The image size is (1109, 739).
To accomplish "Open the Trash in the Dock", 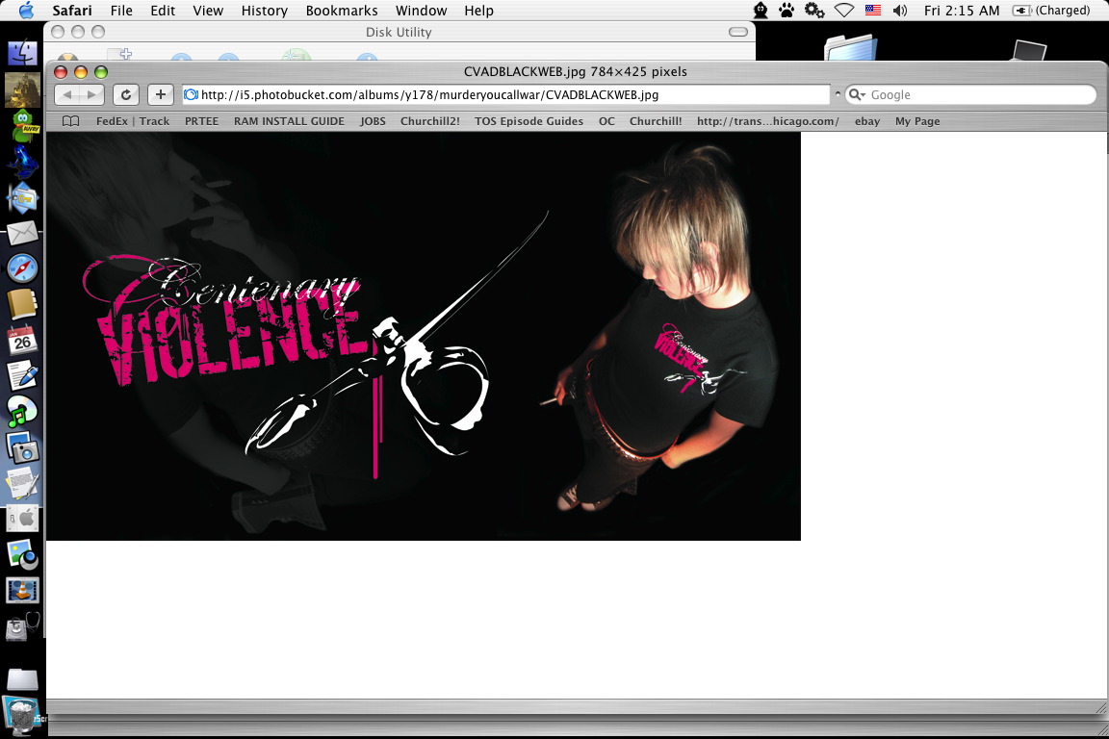I will point(21,716).
